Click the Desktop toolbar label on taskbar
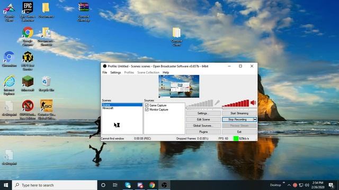 point(275,185)
